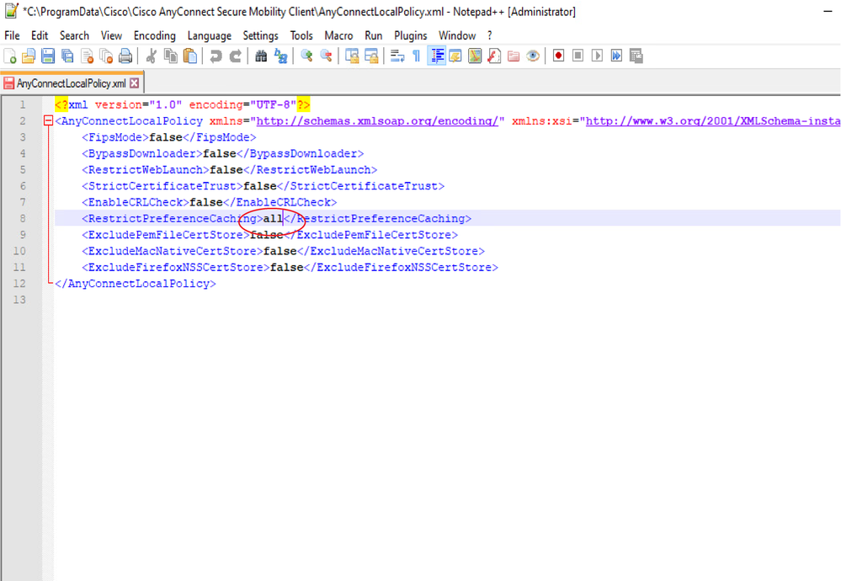Viewport: 841px width, 581px height.
Task: Open the Language menu
Action: click(x=209, y=35)
